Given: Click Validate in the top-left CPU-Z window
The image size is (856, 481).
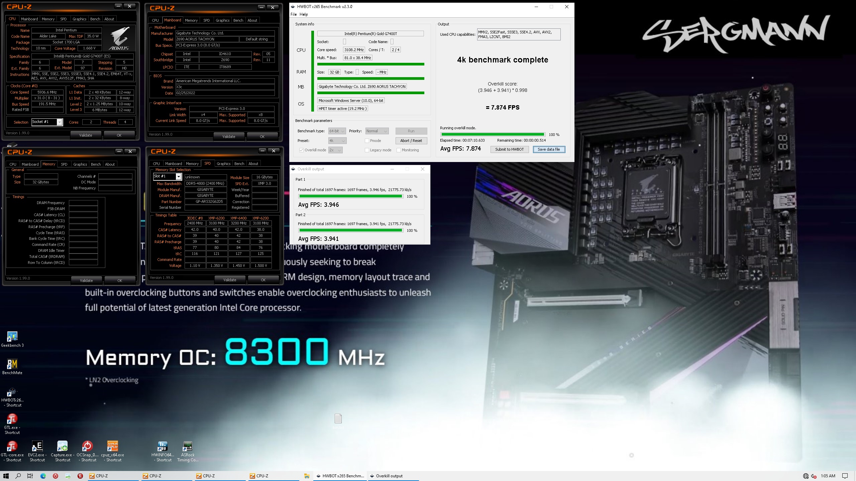Looking at the screenshot, I should click(86, 135).
